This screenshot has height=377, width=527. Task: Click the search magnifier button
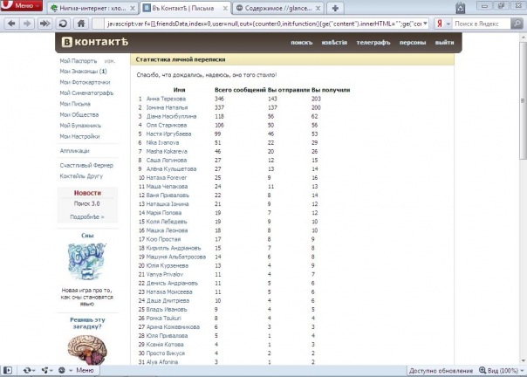coord(517,24)
